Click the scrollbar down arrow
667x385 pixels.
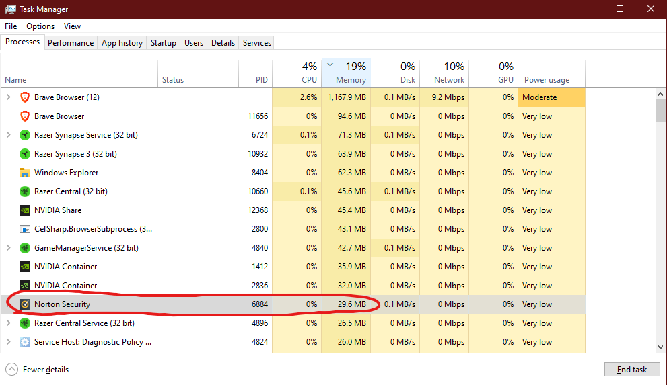[x=660, y=347]
